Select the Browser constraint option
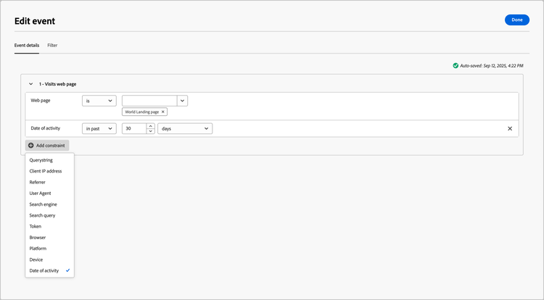Image resolution: width=544 pixels, height=300 pixels. tap(37, 238)
